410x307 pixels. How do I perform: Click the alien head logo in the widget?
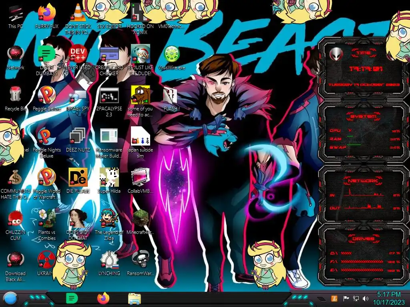[x=336, y=54]
